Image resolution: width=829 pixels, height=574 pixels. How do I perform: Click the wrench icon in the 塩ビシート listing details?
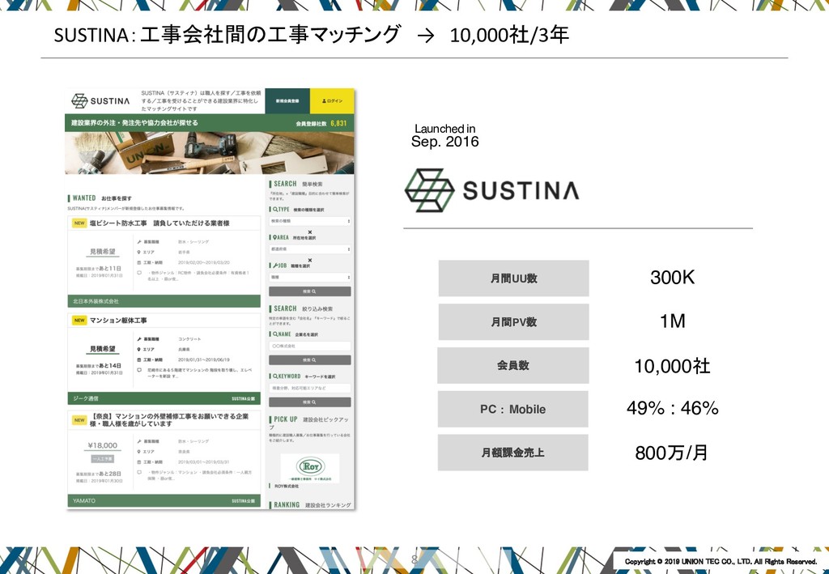coord(139,241)
